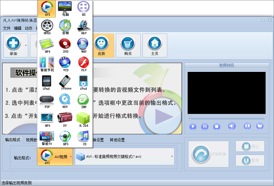Switch to the 视频参数 tab

tap(31, 140)
